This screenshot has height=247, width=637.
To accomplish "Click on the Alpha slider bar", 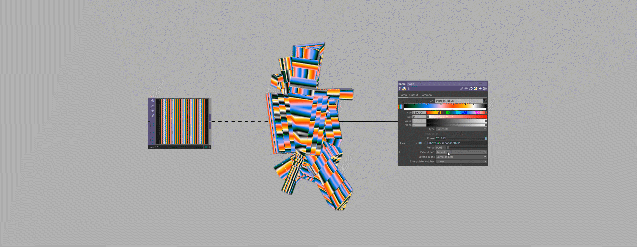I will coord(457,125).
